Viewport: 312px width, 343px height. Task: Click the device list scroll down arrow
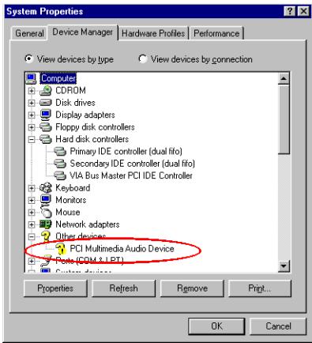pyautogui.click(x=284, y=266)
